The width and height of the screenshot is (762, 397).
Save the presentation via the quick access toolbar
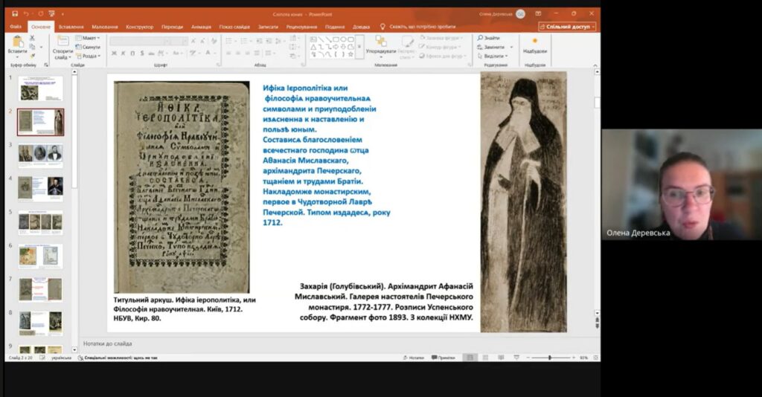15,13
